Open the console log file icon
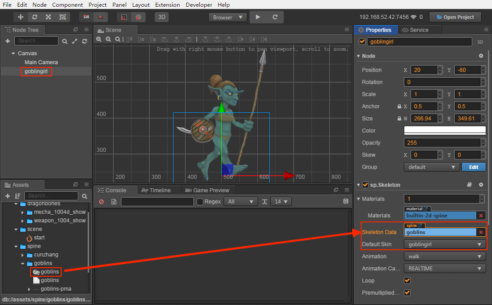This screenshot has height=305, width=492. 114,202
